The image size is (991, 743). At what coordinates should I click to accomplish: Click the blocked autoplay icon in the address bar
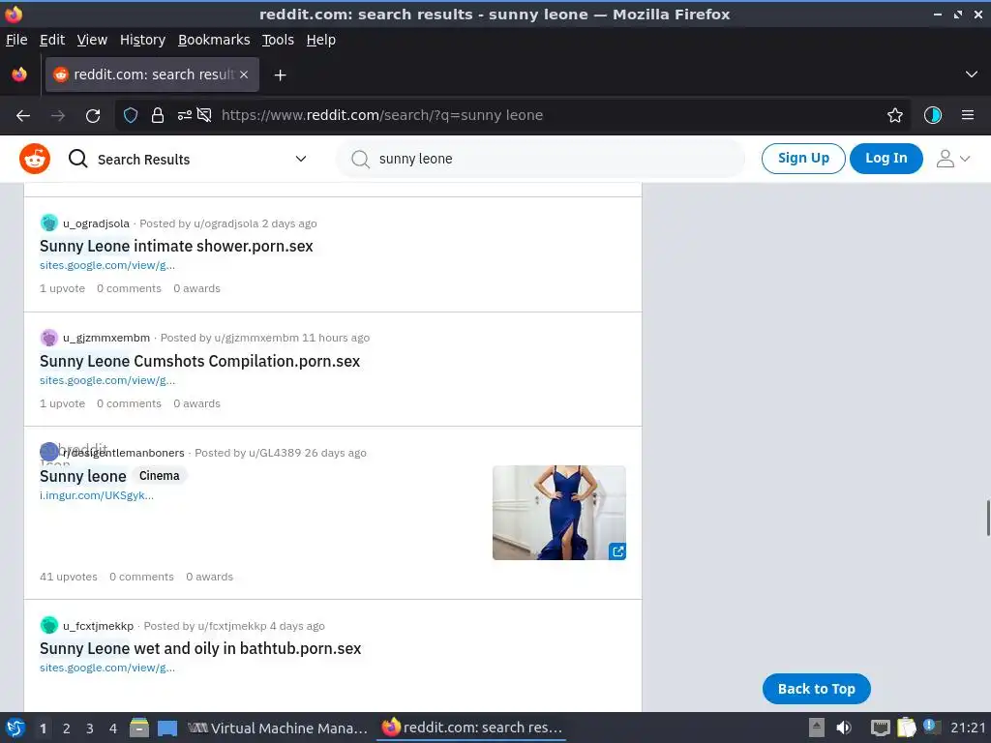pyautogui.click(x=204, y=115)
